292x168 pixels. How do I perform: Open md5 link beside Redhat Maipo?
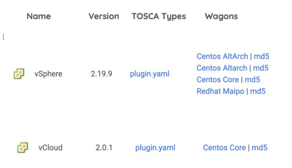click(258, 91)
